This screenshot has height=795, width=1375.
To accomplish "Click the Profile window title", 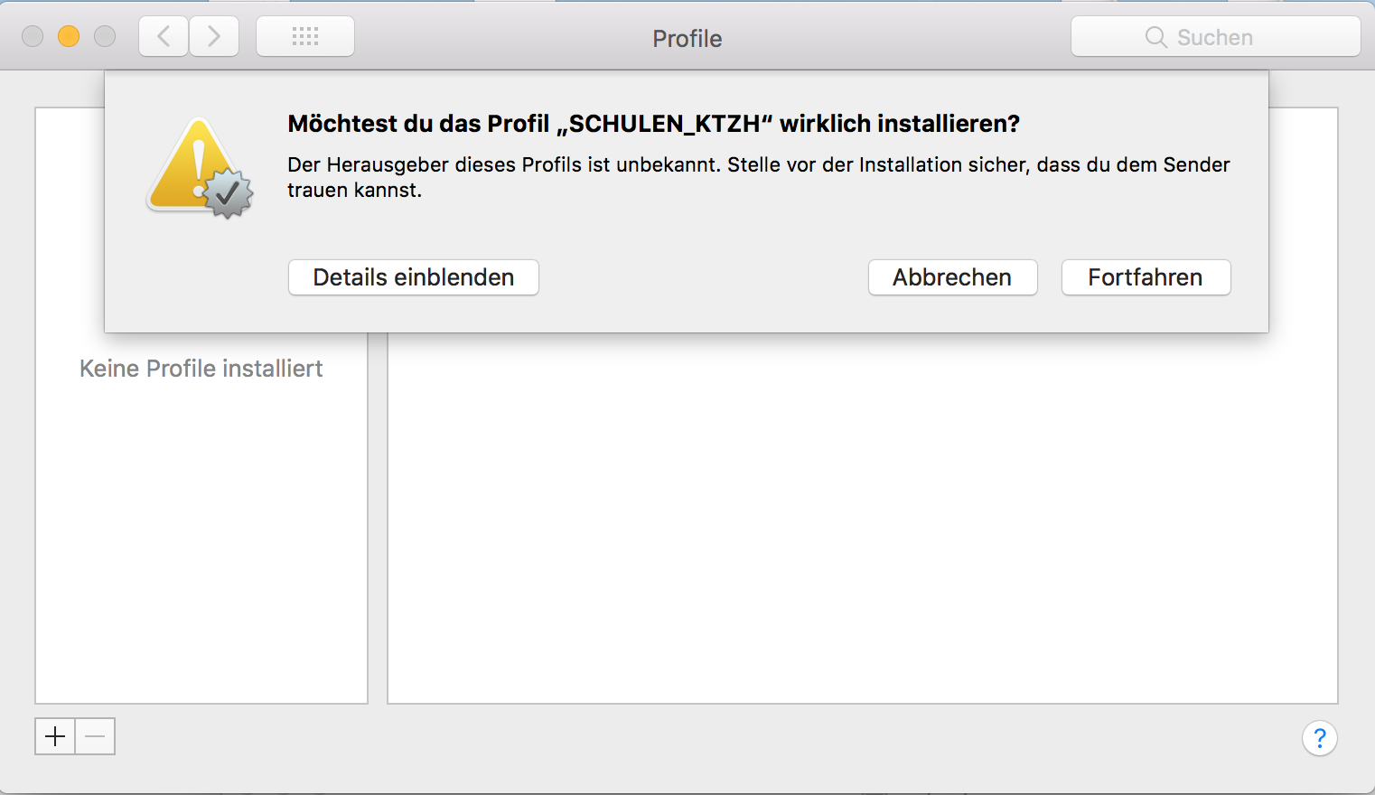I will point(687,39).
